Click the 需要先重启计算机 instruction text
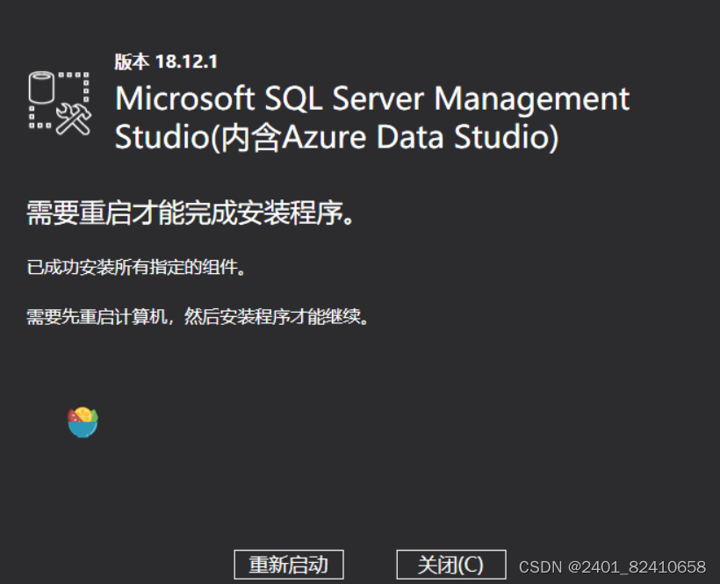The height and width of the screenshot is (584, 720). click(97, 316)
